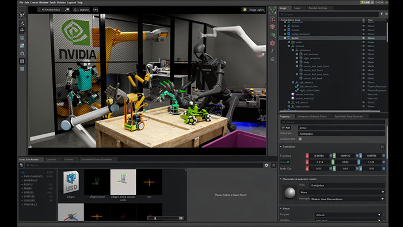403x227 pixels.
Task: Open the Purpose default dropdown
Action: click(x=348, y=215)
